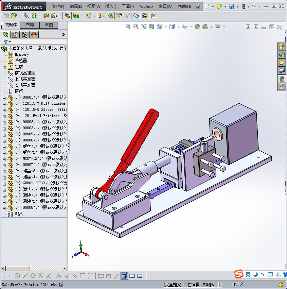Open the DisplayManager tab icon
The image size is (287, 289).
[34, 35]
